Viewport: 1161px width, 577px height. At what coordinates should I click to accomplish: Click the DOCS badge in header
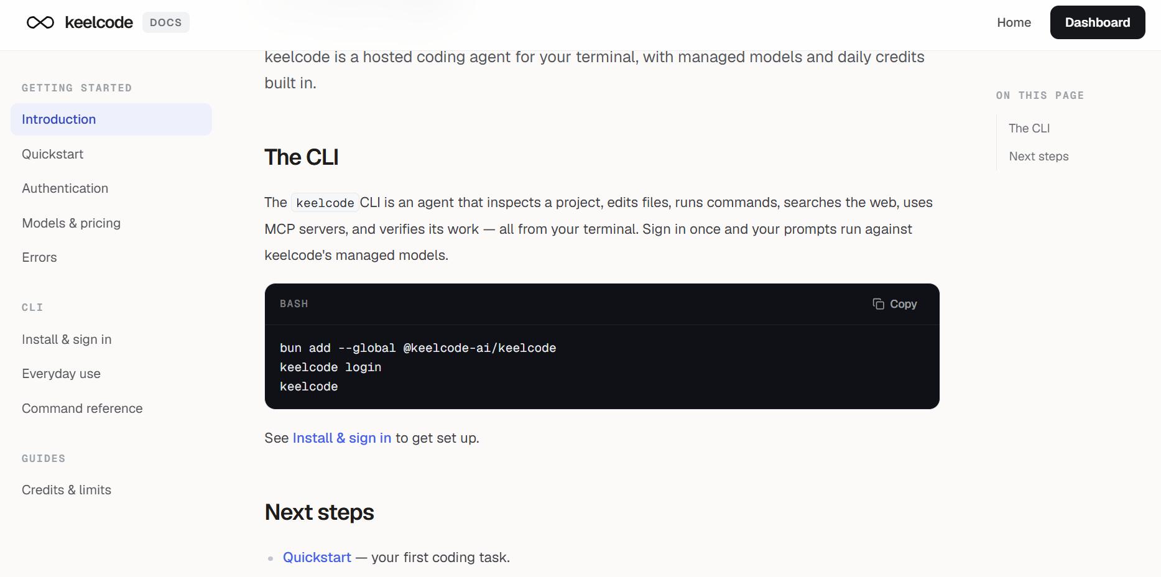pos(166,22)
